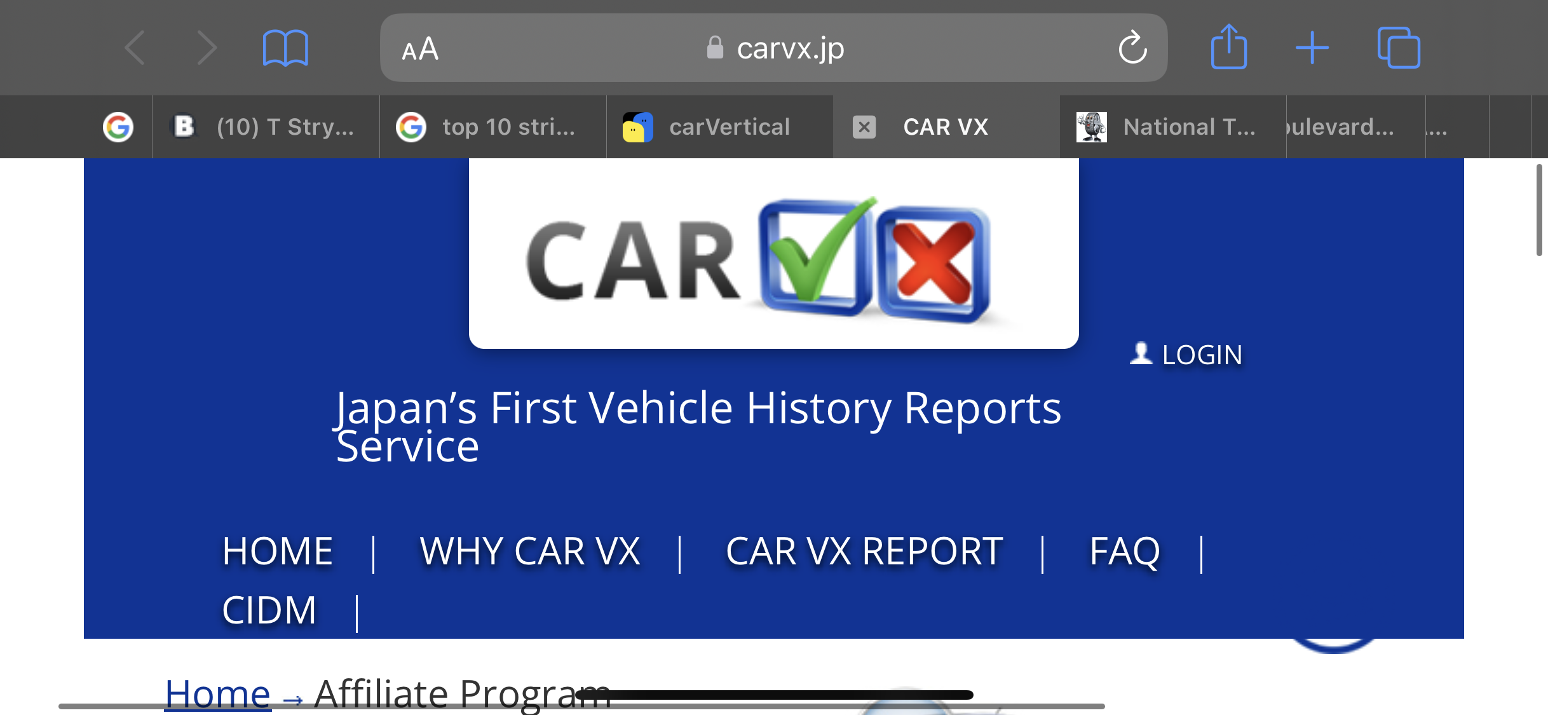Viewport: 1548px width, 715px height.
Task: Click the carvx.jp address bar
Action: 773,48
